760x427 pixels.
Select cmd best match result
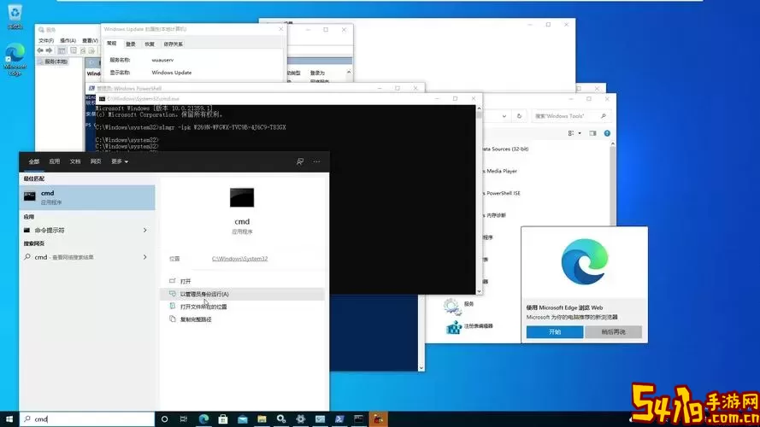point(87,197)
